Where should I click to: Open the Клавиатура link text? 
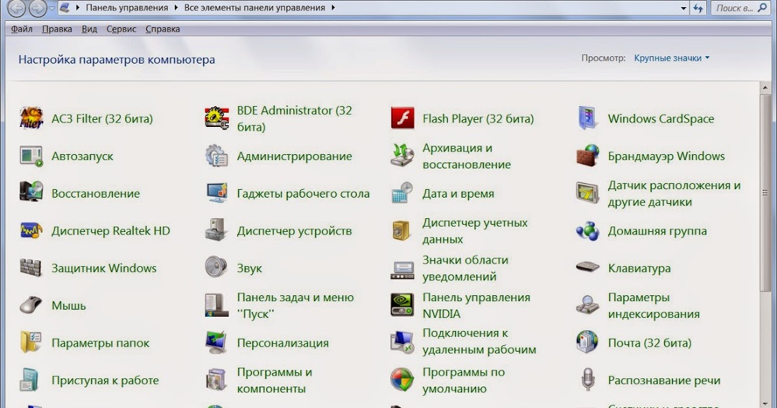[x=639, y=268]
